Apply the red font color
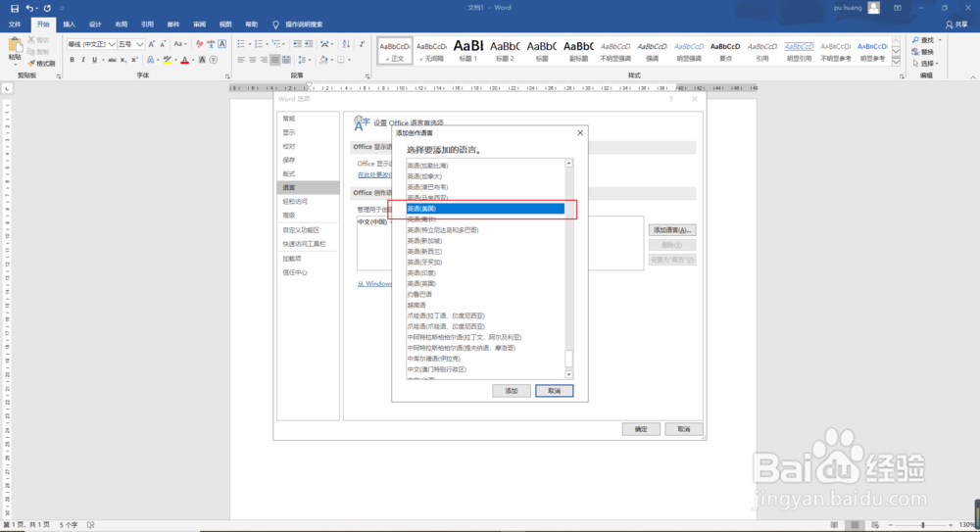The width and height of the screenshot is (980, 532). pos(184,60)
